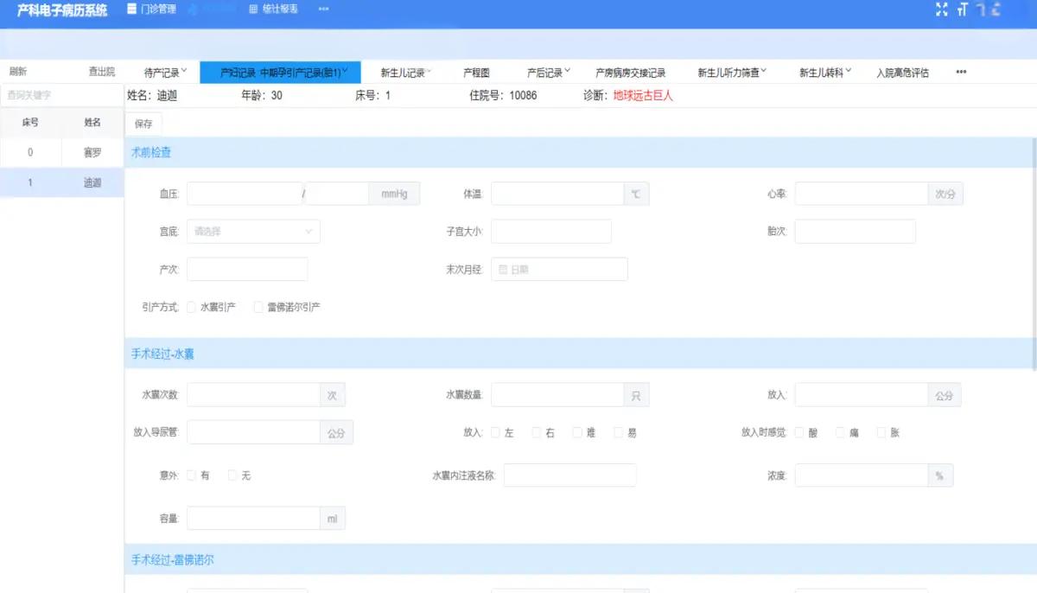Click the 保存 button
1037x593 pixels.
coord(143,124)
